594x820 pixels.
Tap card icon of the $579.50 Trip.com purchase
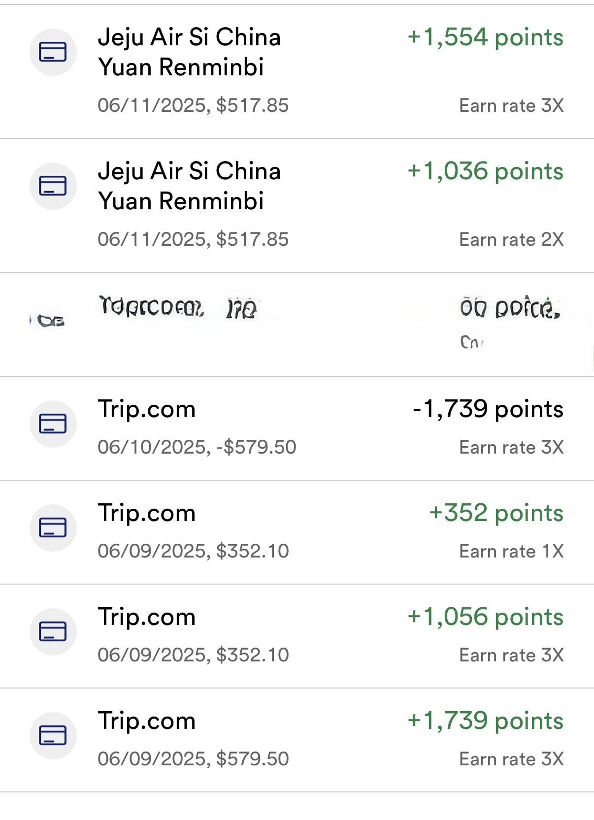53,735
